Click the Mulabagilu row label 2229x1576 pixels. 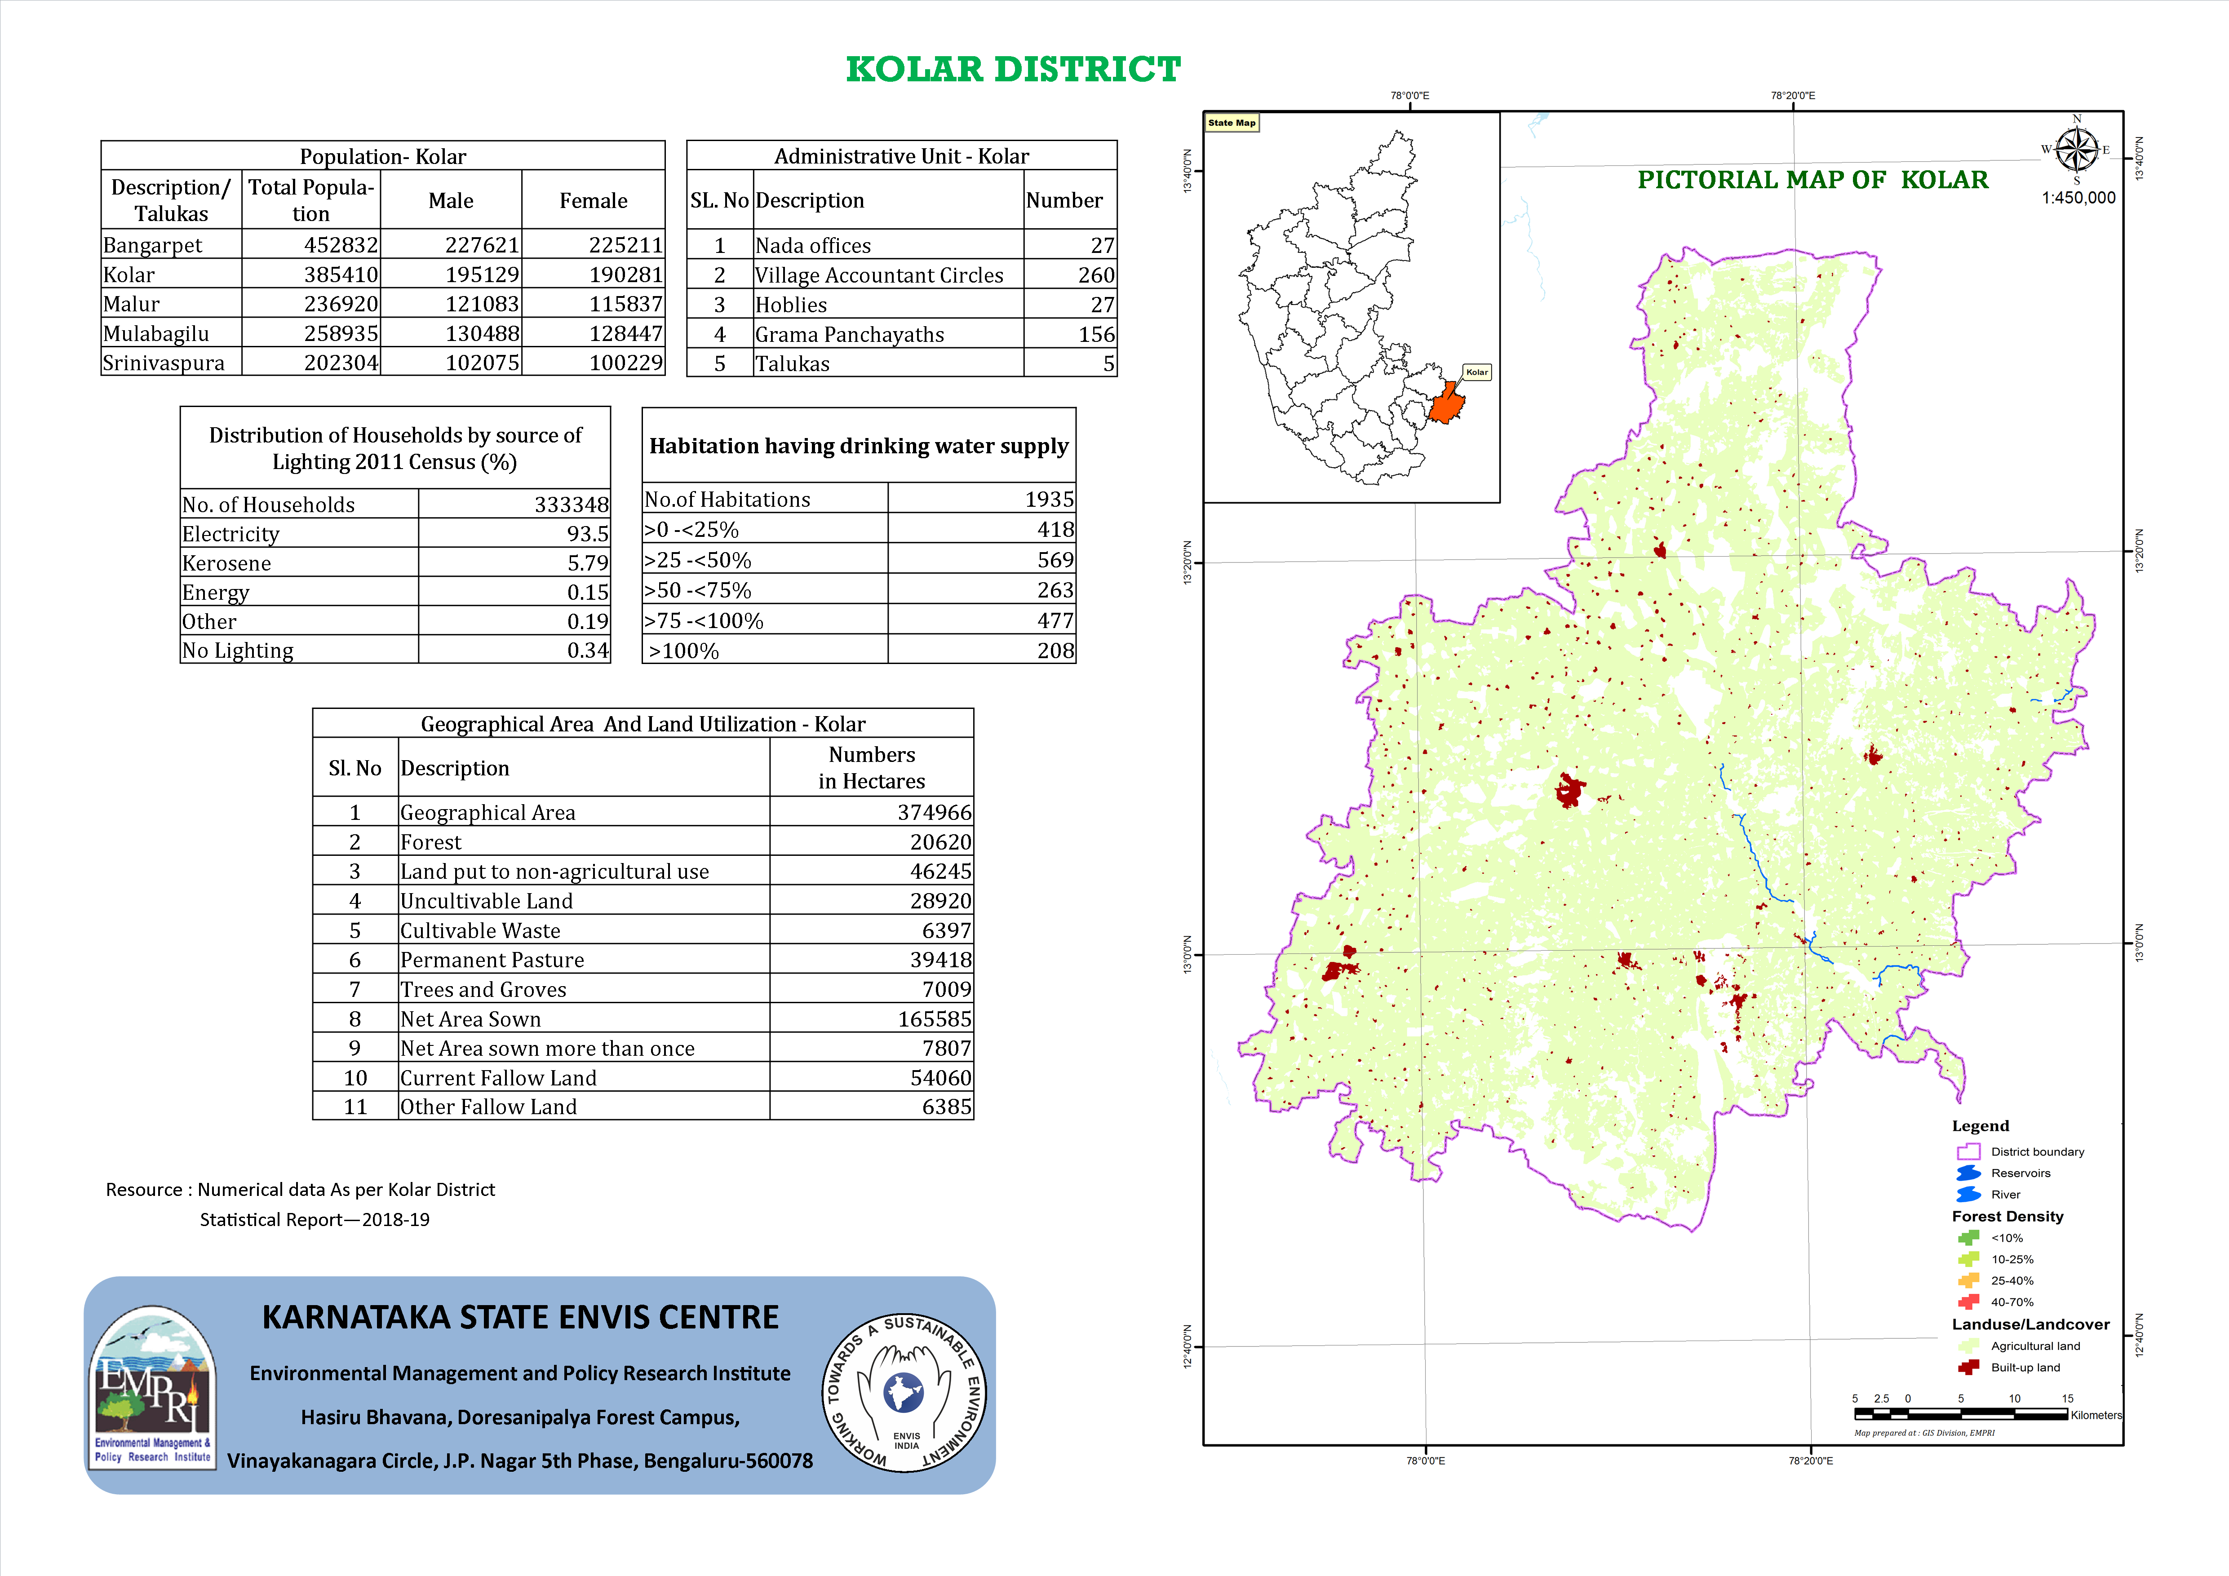tap(155, 334)
